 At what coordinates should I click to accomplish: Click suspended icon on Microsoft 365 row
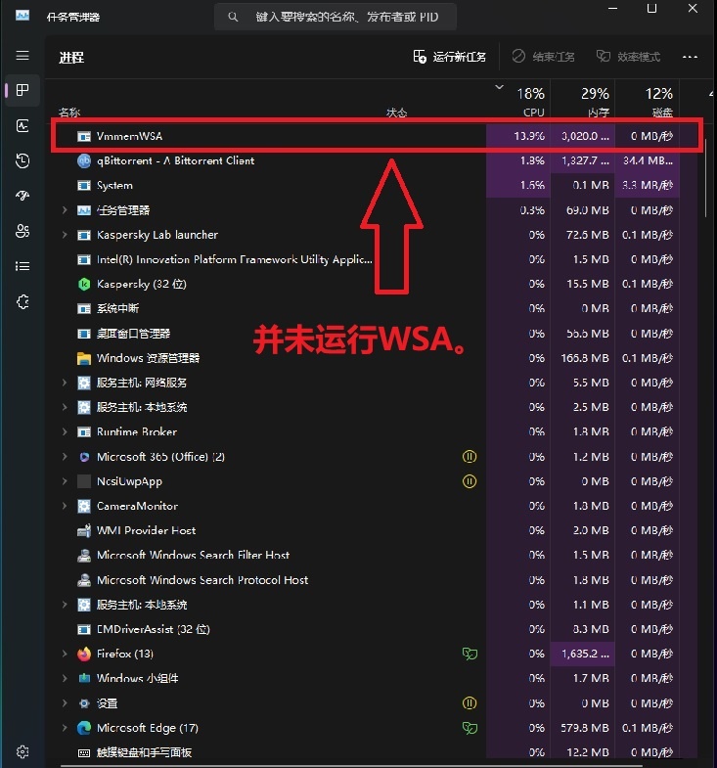click(x=470, y=457)
